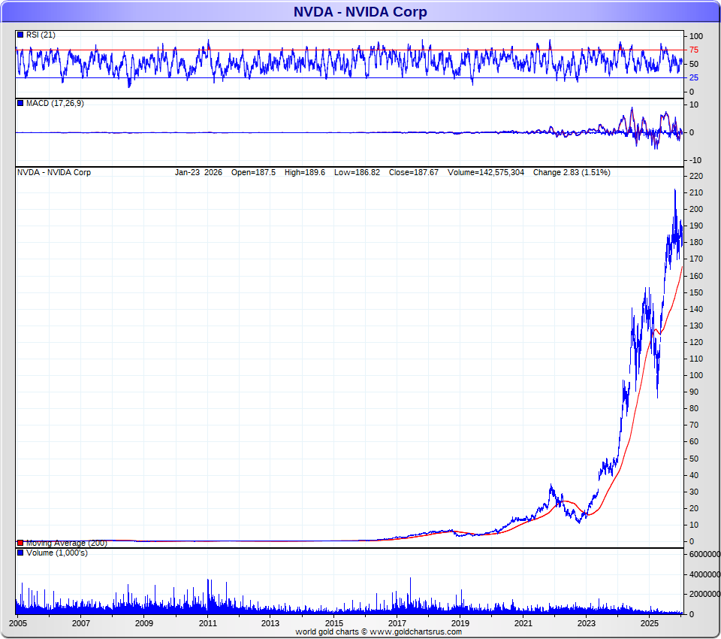Click the blue Volume (1,000's) legend square
The image size is (721, 639).
coord(20,553)
